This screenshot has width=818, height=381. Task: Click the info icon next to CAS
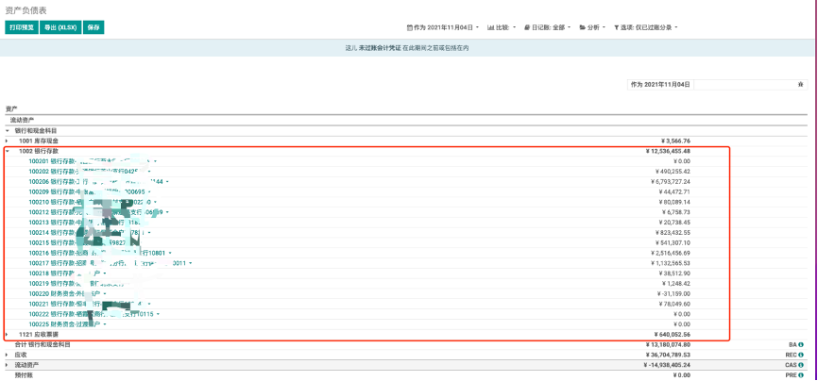pos(801,365)
